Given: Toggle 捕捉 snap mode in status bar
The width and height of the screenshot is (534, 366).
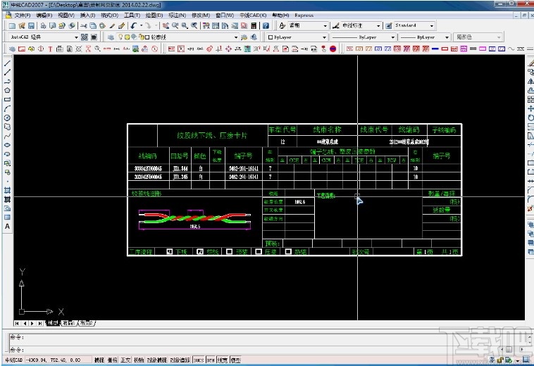Looking at the screenshot, I should tap(99, 360).
